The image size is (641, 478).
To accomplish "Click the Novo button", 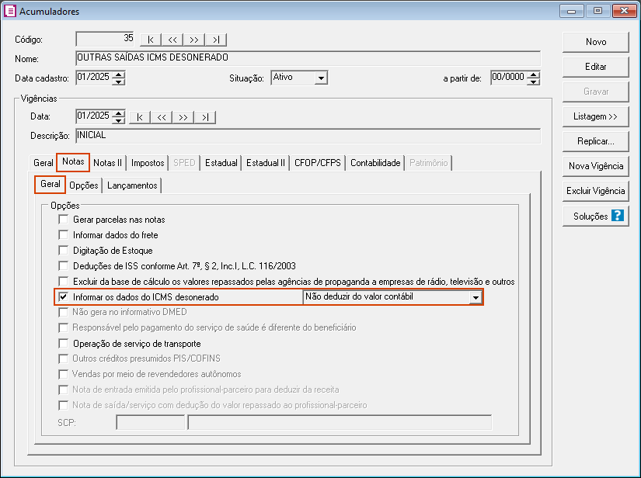I will (x=595, y=42).
